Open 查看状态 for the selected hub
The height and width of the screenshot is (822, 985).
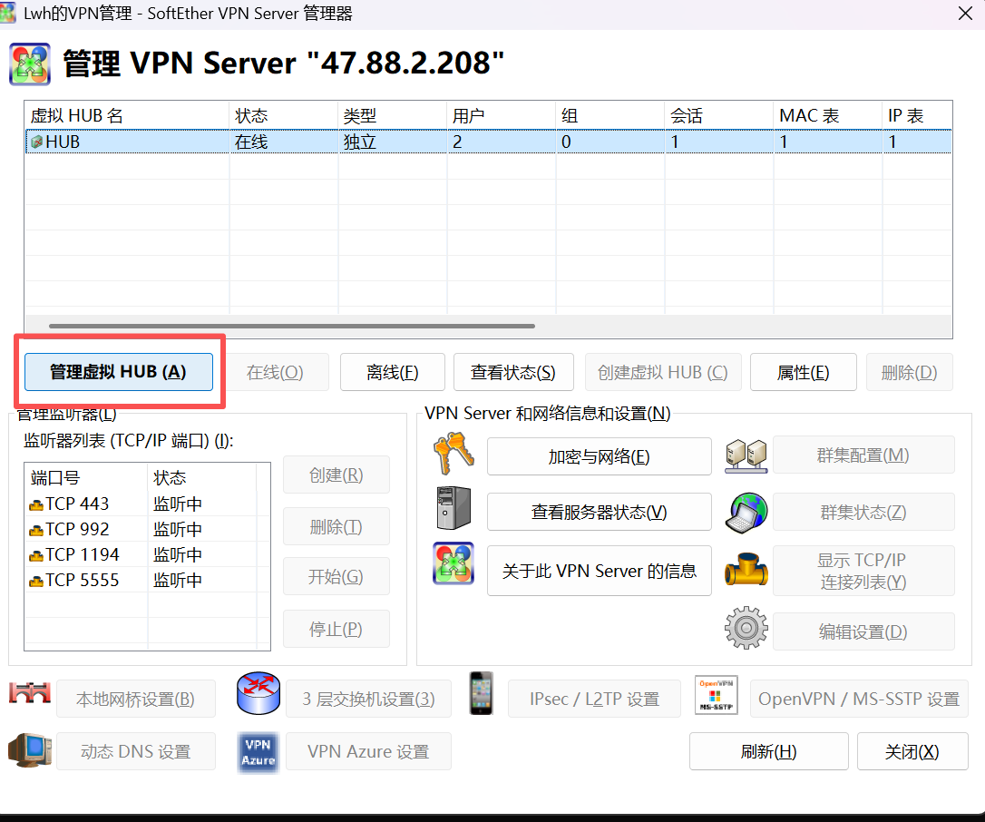512,372
